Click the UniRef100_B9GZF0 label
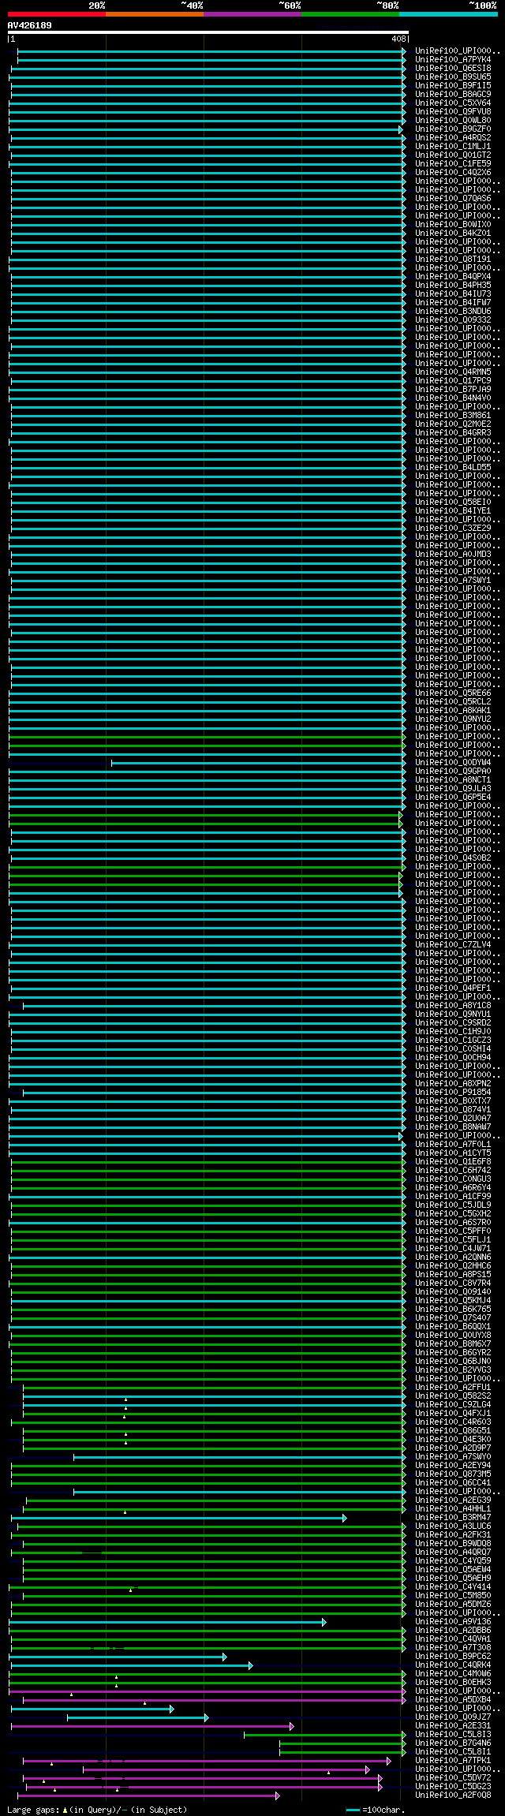This screenshot has width=505, height=1816. coord(453,129)
